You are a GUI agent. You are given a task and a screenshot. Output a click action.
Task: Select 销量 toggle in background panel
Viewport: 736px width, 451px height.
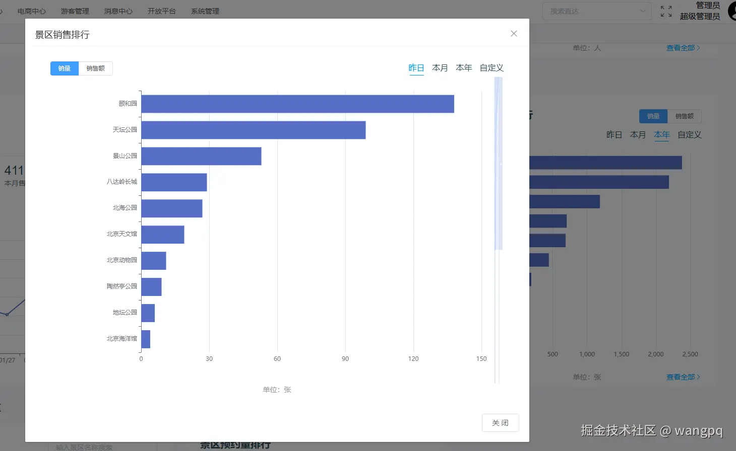pyautogui.click(x=653, y=116)
